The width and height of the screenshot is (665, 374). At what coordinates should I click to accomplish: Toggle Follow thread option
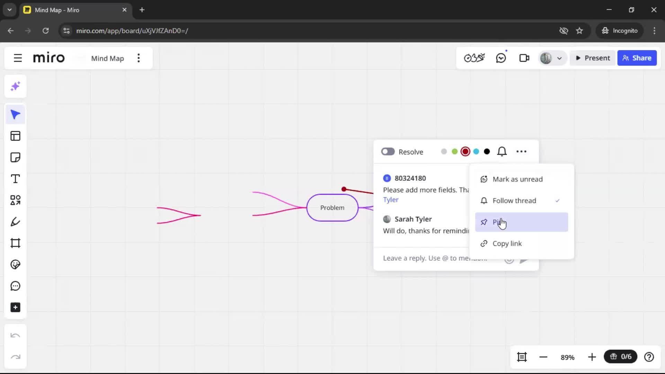point(522,201)
